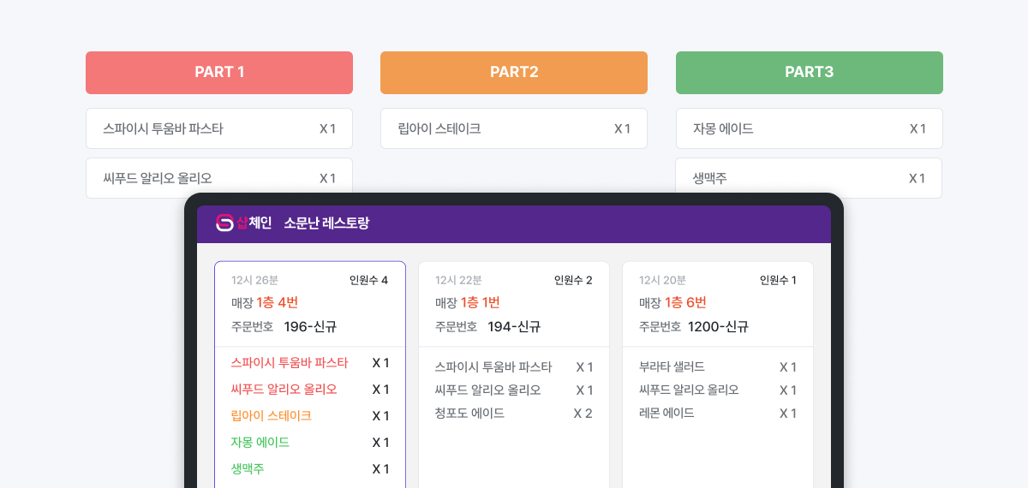This screenshot has width=1028, height=488.
Task: Click 씨푸드 알리오 올리오 in PART 1 list
Action: point(219,178)
